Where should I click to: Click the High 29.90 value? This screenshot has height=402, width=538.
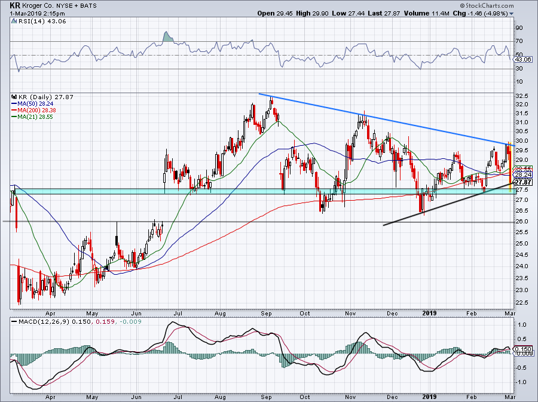click(x=312, y=13)
